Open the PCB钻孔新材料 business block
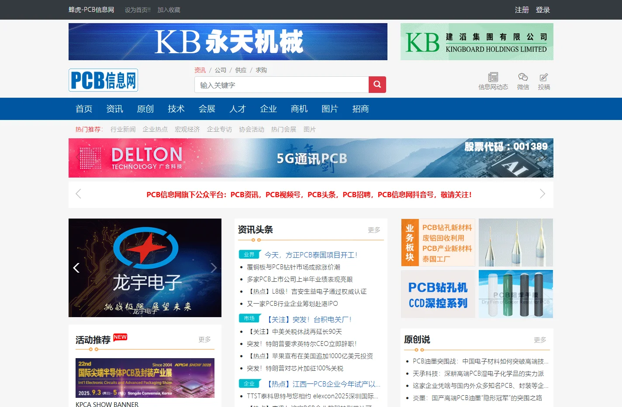Viewport: 622px width, 407px height. pyautogui.click(x=438, y=243)
